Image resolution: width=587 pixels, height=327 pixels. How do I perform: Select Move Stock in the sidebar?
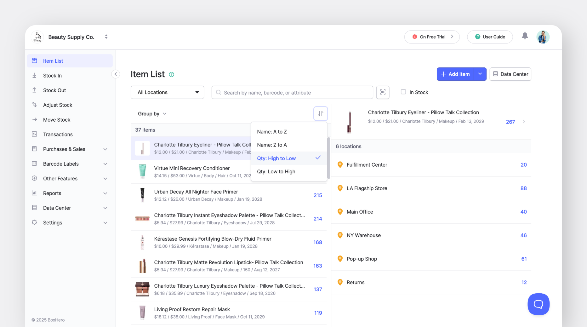(x=57, y=120)
